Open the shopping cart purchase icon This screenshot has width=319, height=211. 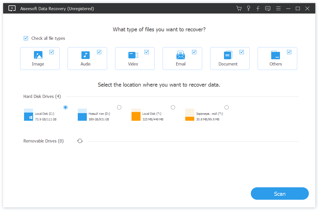[x=239, y=8]
